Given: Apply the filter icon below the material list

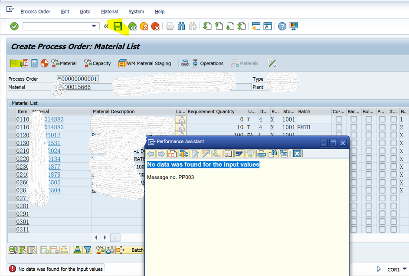Looking at the screenshot, I should pyautogui.click(x=88, y=250).
